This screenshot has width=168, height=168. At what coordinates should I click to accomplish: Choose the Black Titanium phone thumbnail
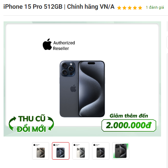(101, 151)
